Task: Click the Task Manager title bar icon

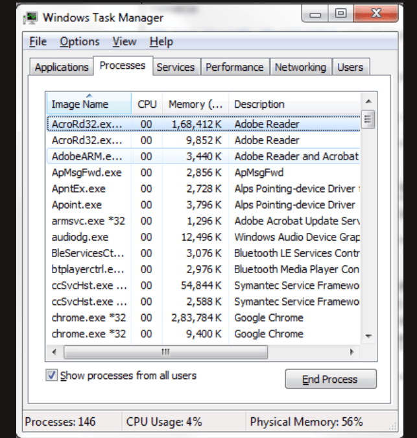Action: pos(30,18)
